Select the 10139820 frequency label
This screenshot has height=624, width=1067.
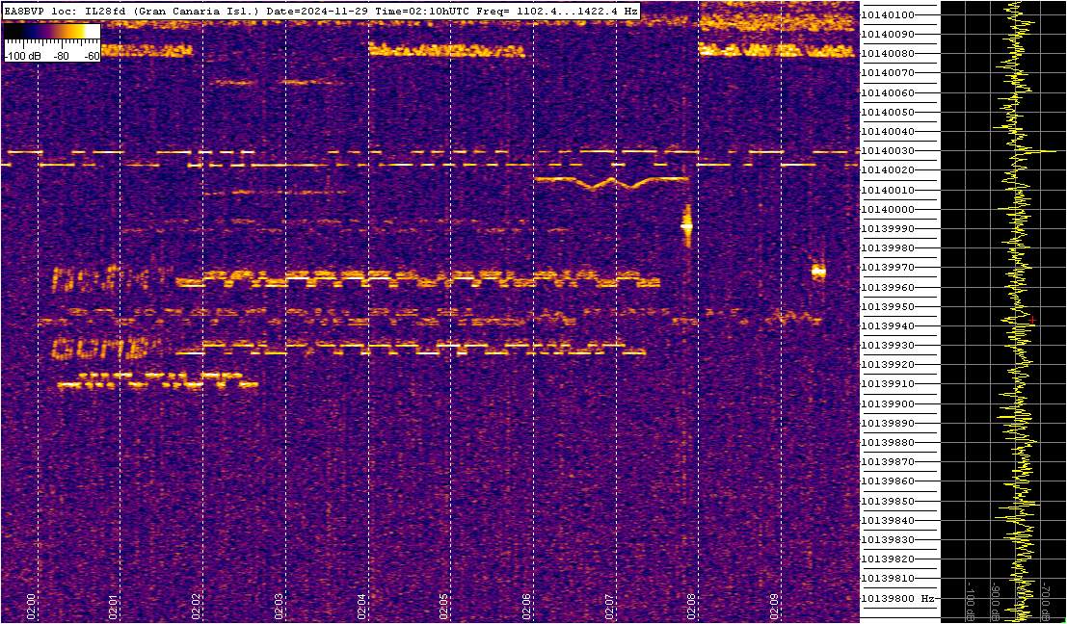888,559
